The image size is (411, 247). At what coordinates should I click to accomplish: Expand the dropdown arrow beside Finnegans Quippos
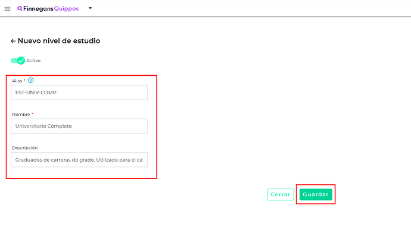click(x=90, y=8)
